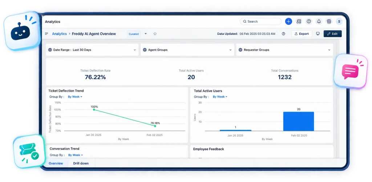
Task: Click the 76.16% point on deflection trend line
Action: (x=155, y=126)
